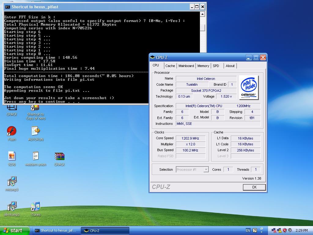Click the Stepping value 4
This screenshot has width=313, height=235.
(252, 112)
